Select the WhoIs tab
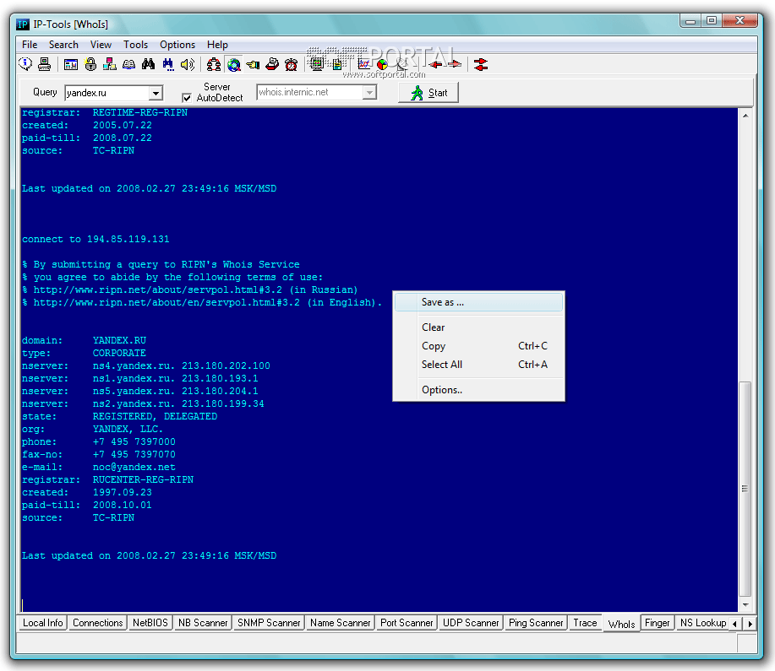The image size is (775, 671). pos(621,624)
